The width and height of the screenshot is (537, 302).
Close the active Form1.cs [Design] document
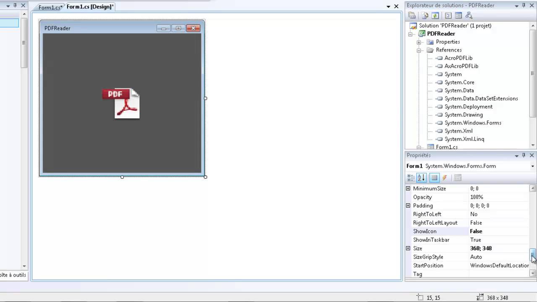coord(396,6)
